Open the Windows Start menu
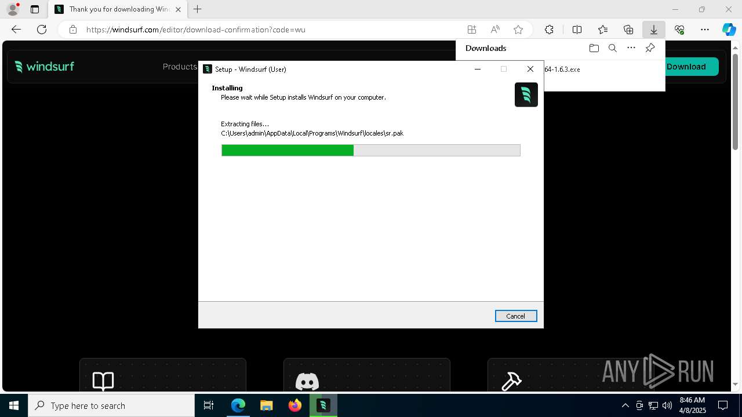Viewport: 742px width, 417px height. click(x=14, y=405)
